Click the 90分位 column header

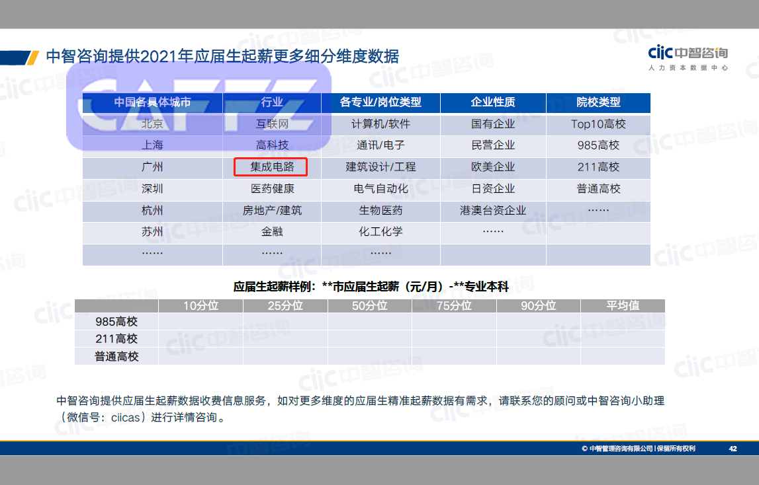coord(537,305)
